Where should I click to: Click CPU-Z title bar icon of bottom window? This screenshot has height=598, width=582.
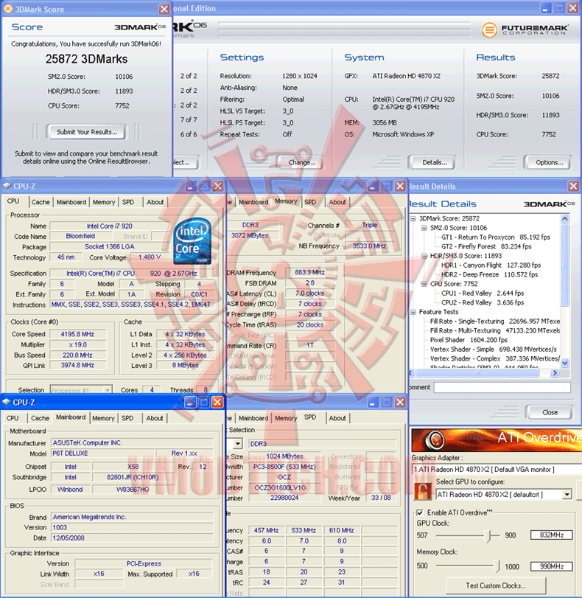[7, 402]
